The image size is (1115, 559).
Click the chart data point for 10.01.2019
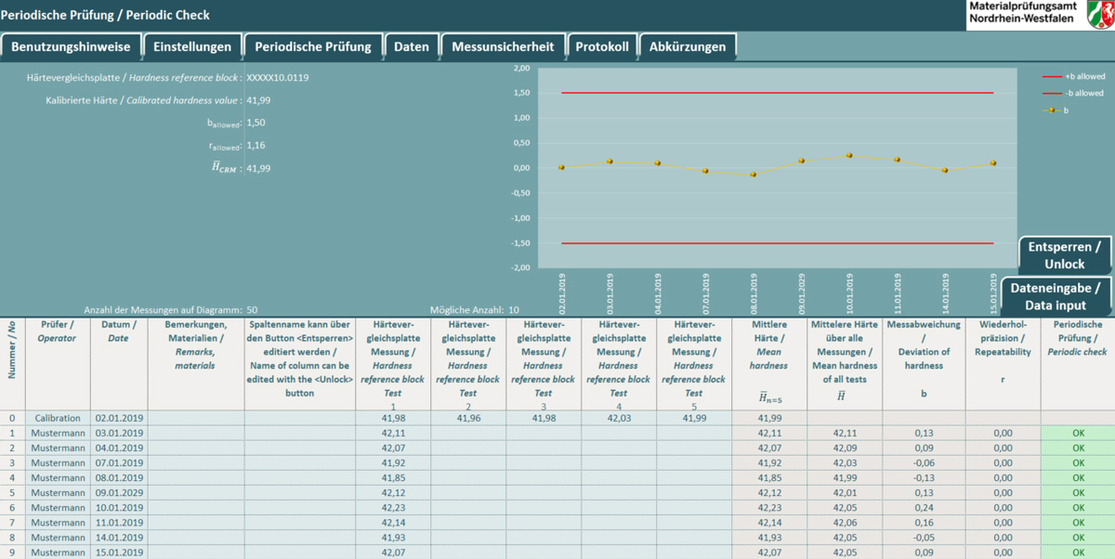point(849,156)
